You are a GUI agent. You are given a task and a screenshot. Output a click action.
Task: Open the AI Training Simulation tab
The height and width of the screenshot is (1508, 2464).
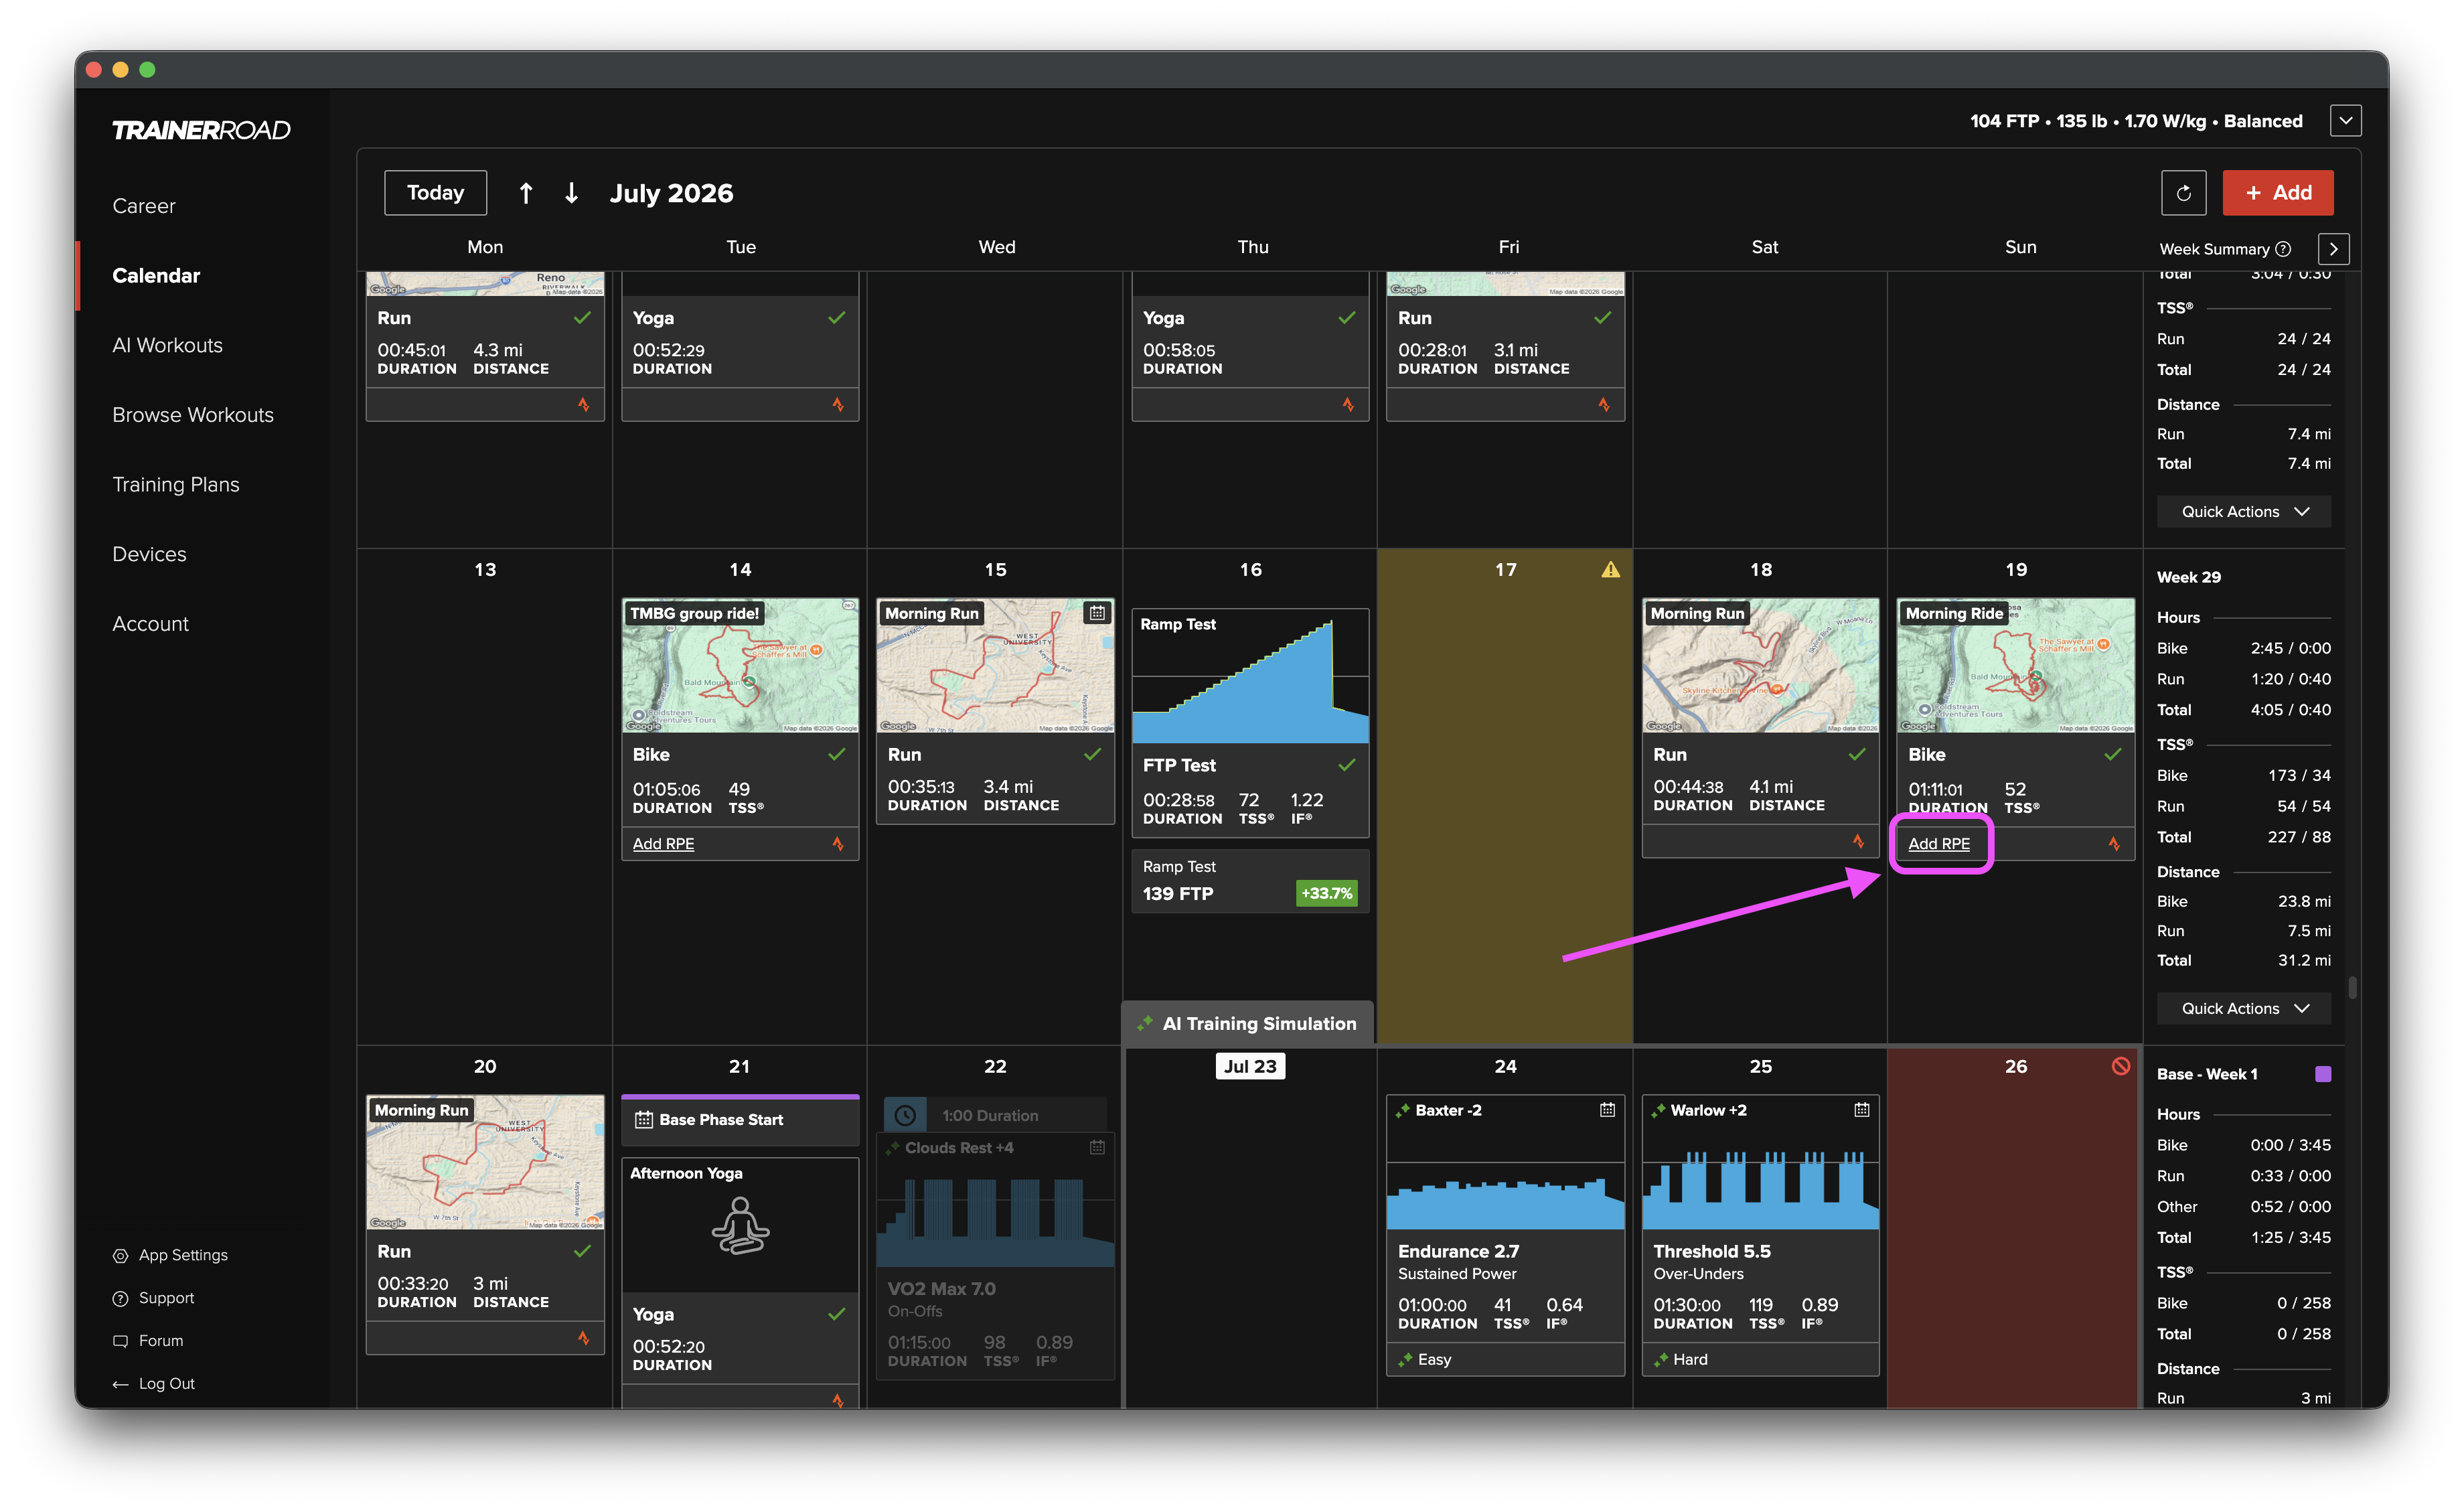[1248, 1023]
